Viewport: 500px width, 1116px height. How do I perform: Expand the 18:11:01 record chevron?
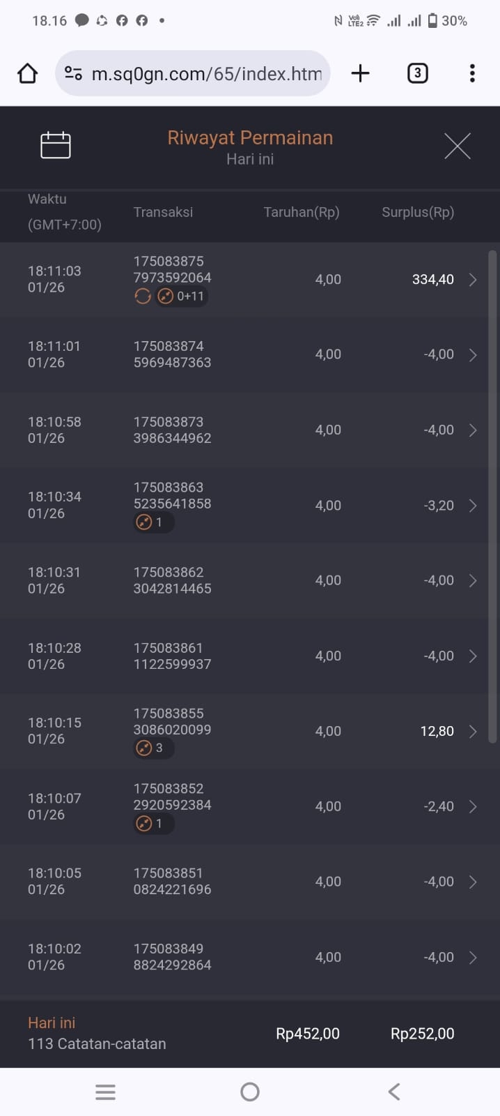click(x=473, y=355)
